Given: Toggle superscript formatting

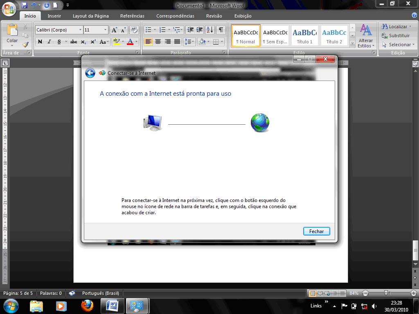Looking at the screenshot, I should pos(93,42).
